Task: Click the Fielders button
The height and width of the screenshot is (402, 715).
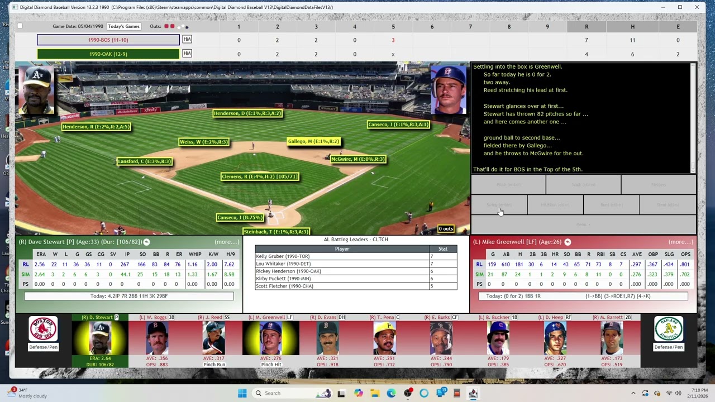Action: coord(659,185)
